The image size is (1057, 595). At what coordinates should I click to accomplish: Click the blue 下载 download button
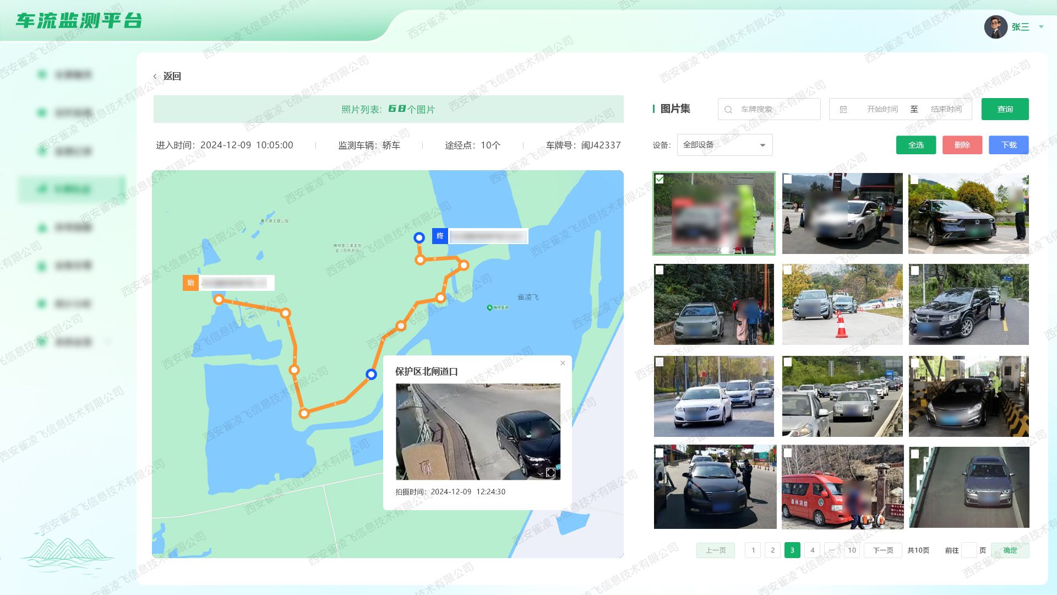(1009, 145)
